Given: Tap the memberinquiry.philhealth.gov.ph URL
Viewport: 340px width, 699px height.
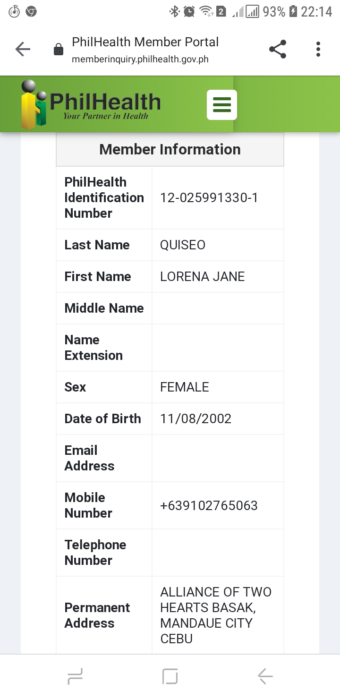Looking at the screenshot, I should (x=140, y=60).
